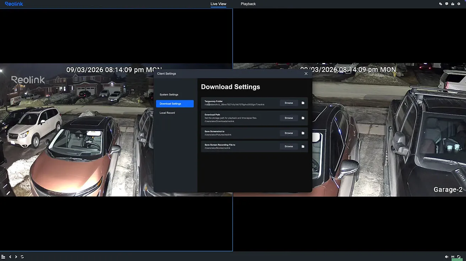Click the refresh cycle icon in bottom bar
Image resolution: width=466 pixels, height=261 pixels.
click(22, 257)
